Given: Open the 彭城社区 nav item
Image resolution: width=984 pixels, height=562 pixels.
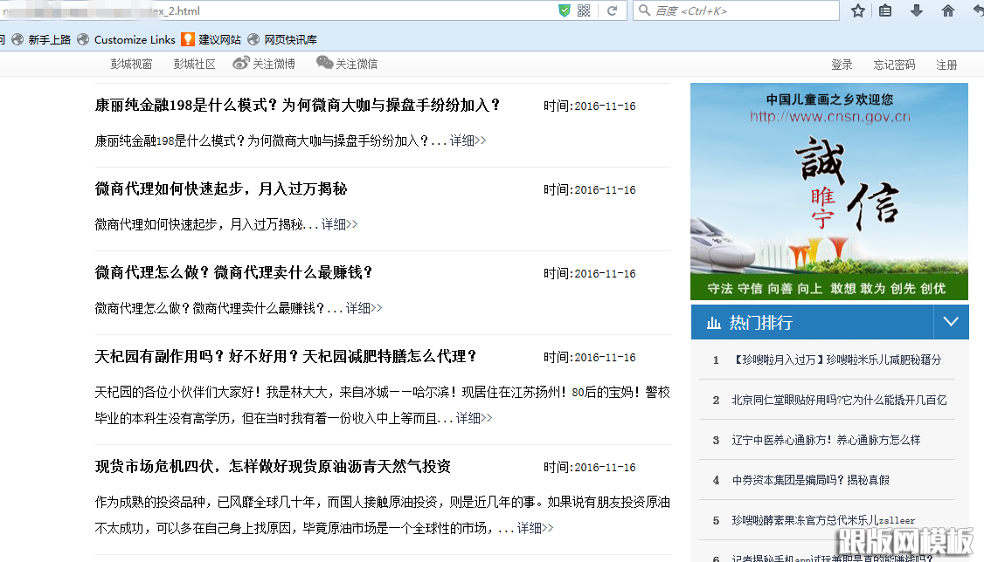Looking at the screenshot, I should pyautogui.click(x=194, y=64).
